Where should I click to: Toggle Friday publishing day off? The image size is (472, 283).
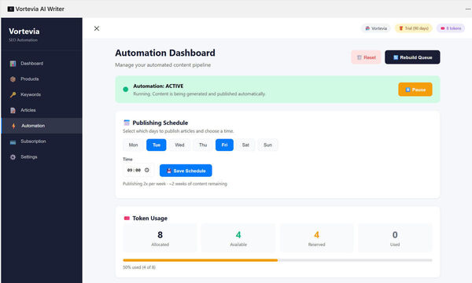(x=224, y=145)
